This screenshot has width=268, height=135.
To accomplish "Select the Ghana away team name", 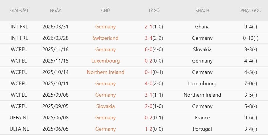I will click(x=202, y=27).
